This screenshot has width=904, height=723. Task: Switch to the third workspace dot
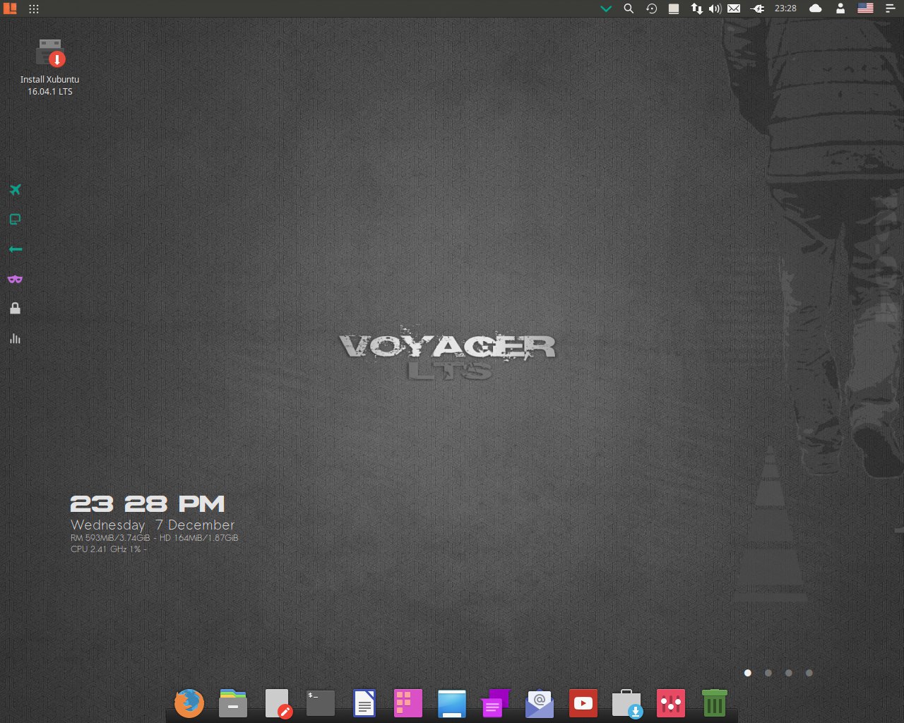(x=789, y=673)
